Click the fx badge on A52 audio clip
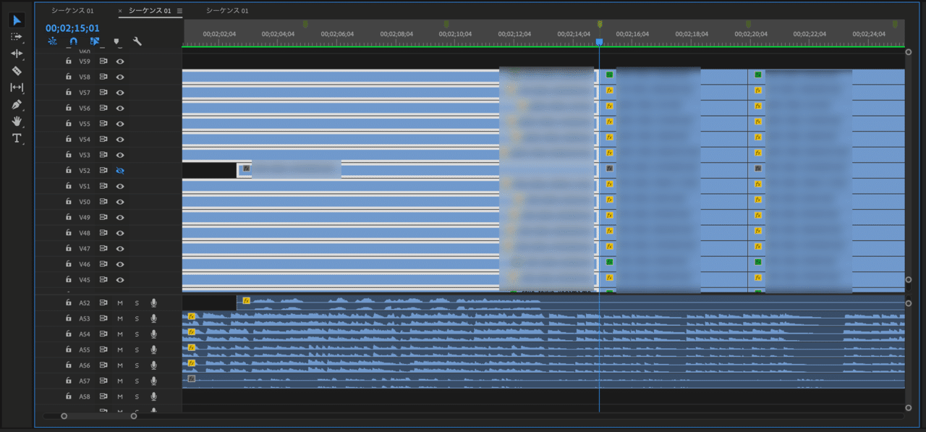The height and width of the screenshot is (432, 926). pos(246,300)
